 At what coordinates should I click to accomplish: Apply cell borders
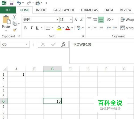(48, 28)
